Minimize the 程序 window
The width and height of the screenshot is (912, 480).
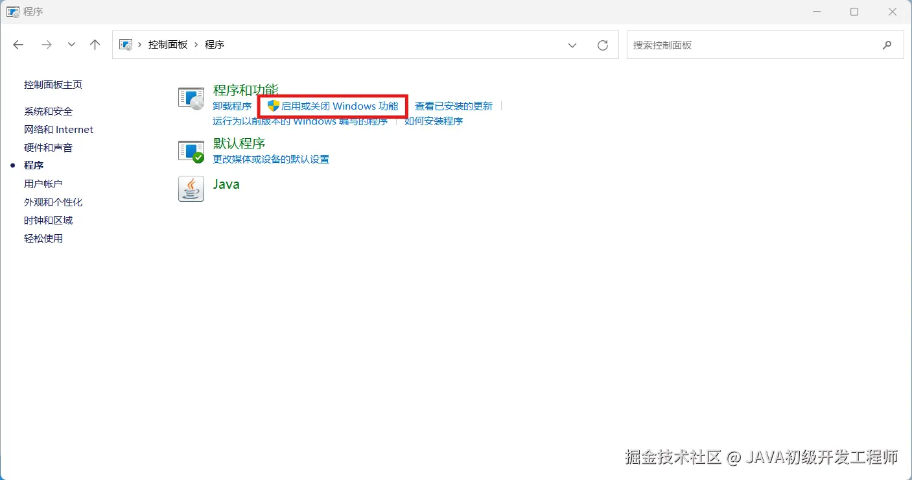pyautogui.click(x=817, y=12)
